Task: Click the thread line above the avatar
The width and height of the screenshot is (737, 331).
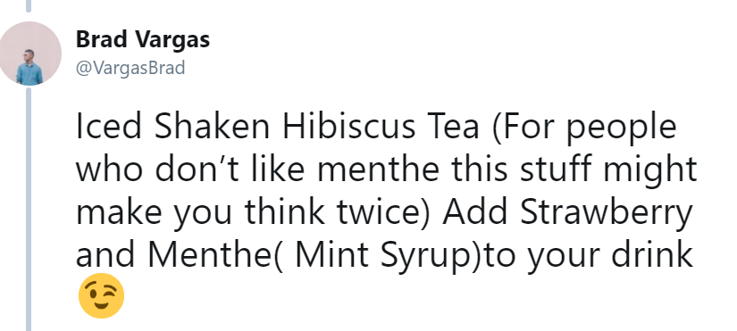Action: tap(29, 5)
